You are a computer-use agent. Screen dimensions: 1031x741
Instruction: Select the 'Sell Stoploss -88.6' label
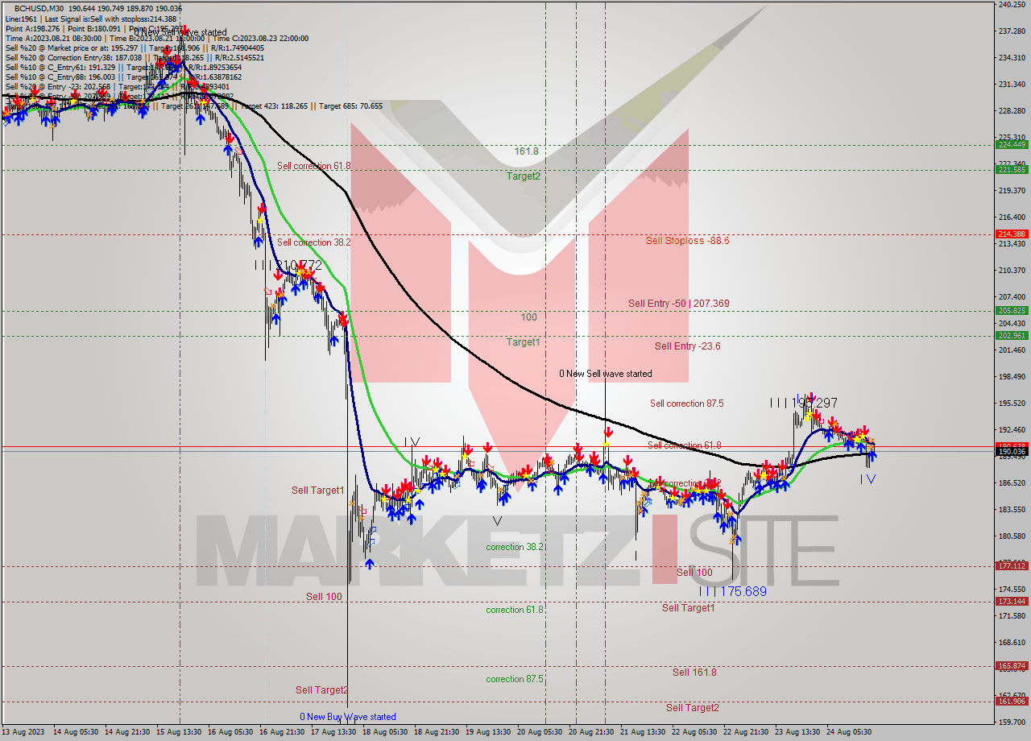[687, 240]
